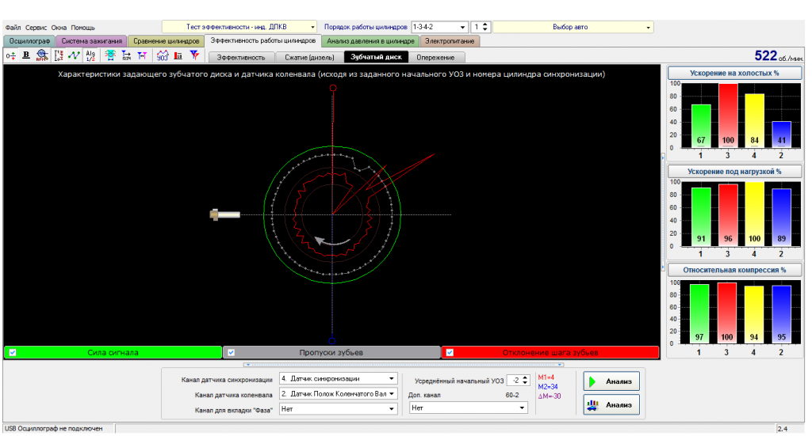
Task: Switch to the Сравнение цилиндров tab
Action: click(x=167, y=41)
